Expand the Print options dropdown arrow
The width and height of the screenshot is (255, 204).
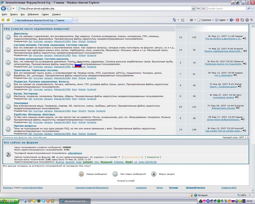pyautogui.click(x=195, y=20)
